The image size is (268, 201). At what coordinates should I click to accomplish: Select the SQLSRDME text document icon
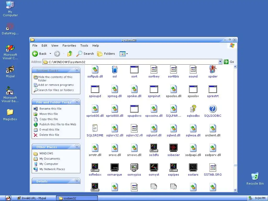[x=95, y=128]
